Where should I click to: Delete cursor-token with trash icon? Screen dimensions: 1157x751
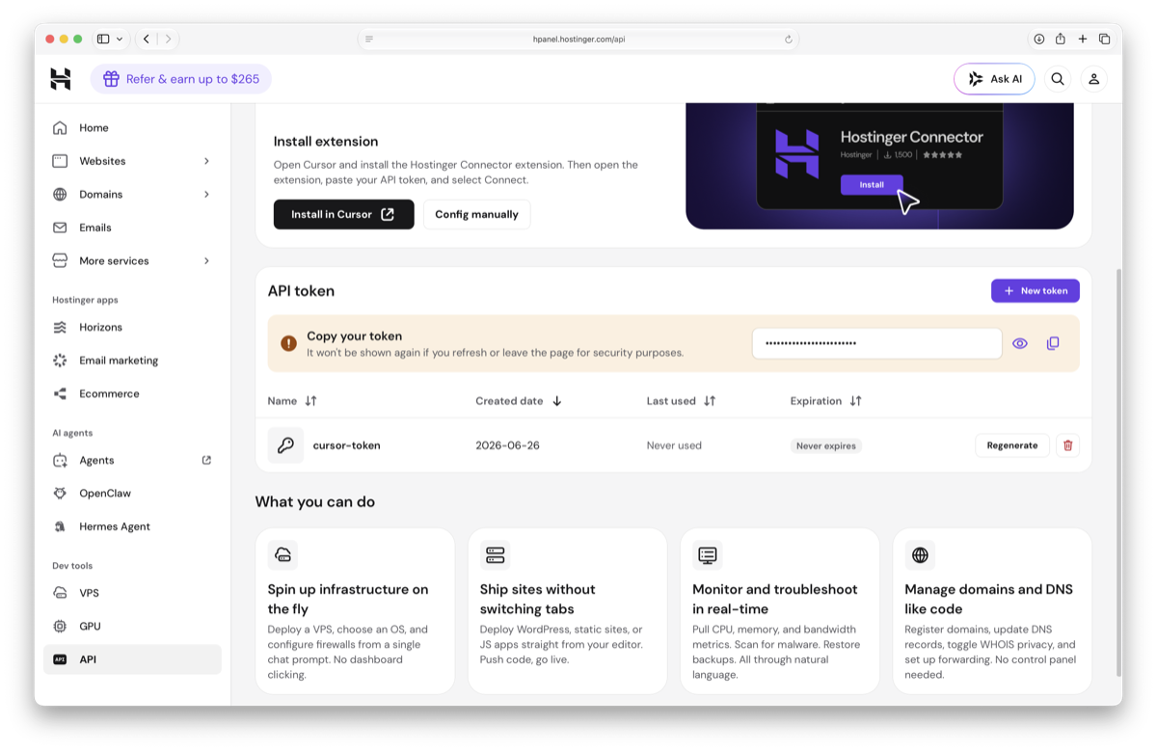point(1067,445)
